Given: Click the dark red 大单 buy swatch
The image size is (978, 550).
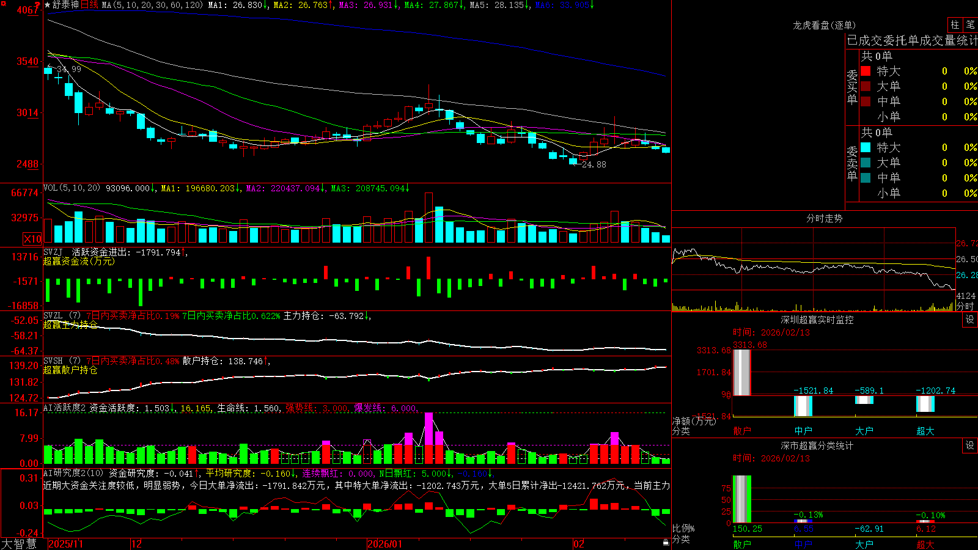Looking at the screenshot, I should pyautogui.click(x=866, y=86).
